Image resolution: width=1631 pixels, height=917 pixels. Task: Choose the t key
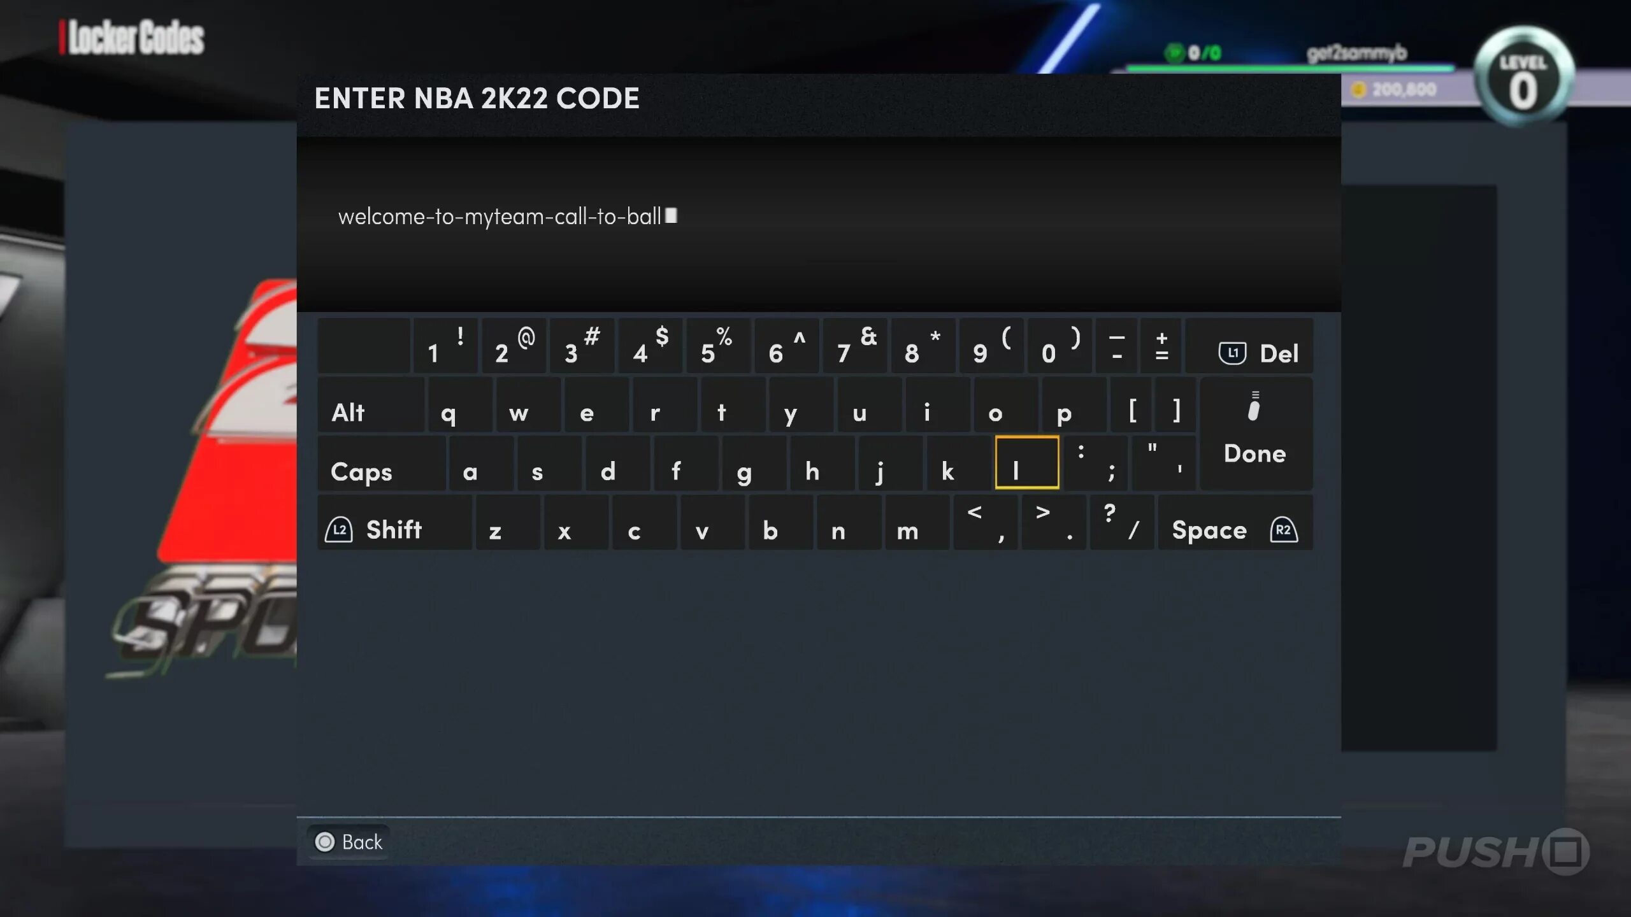733,405
